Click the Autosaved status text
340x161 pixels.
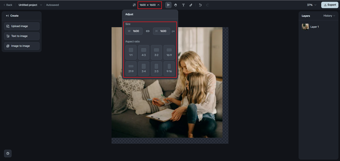53,5
